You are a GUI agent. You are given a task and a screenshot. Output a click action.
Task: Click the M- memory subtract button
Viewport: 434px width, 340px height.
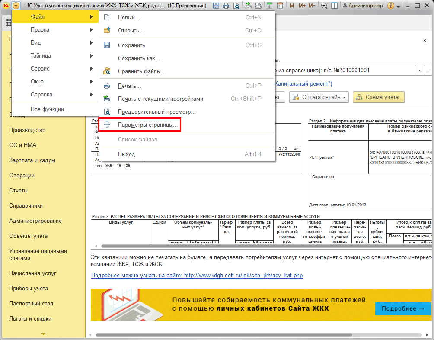click(x=312, y=6)
